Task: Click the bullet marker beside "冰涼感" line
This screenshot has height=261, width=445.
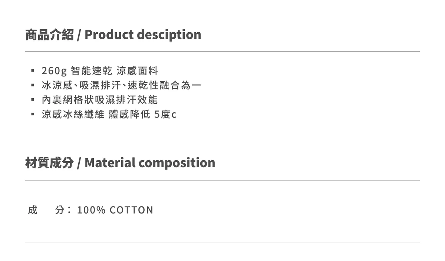Action: pos(33,85)
